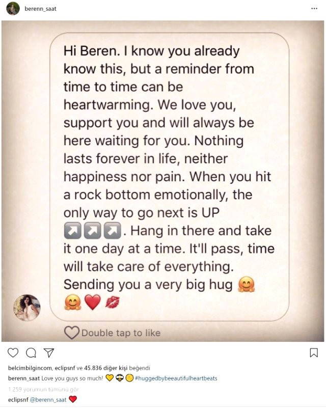This screenshot has height=408, width=326.
Task: Like the post with heart icon
Action: pos(13,352)
